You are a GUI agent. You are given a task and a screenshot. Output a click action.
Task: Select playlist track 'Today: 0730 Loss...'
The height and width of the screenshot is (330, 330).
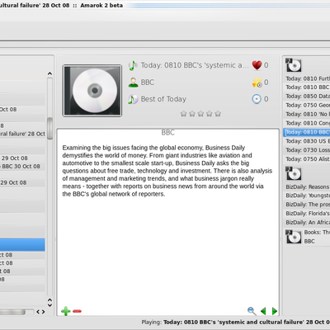coord(307,150)
